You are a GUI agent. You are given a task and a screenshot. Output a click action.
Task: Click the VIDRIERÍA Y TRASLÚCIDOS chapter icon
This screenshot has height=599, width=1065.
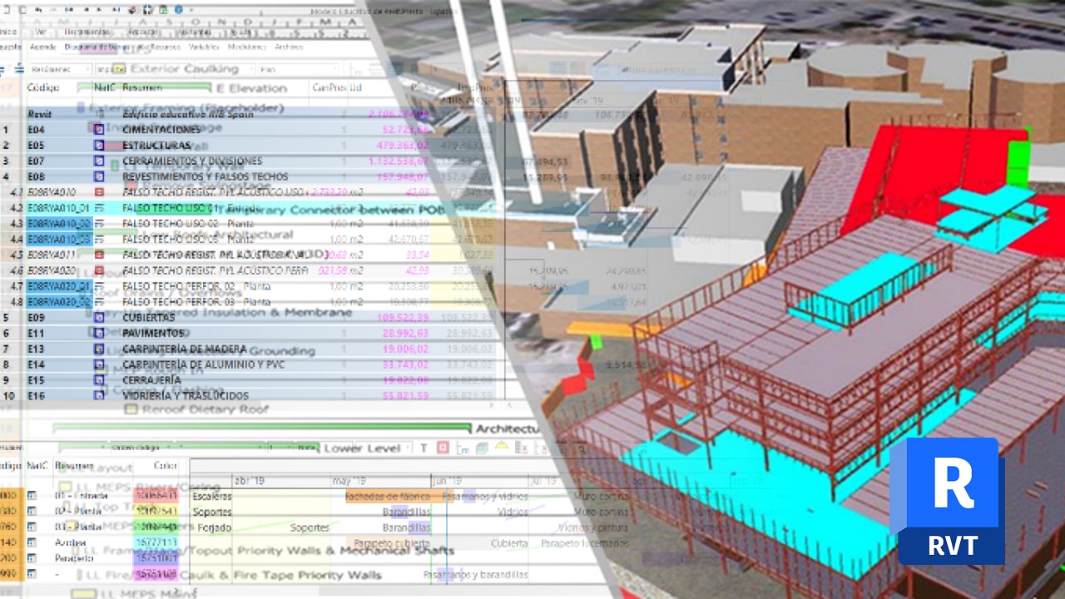(x=99, y=396)
